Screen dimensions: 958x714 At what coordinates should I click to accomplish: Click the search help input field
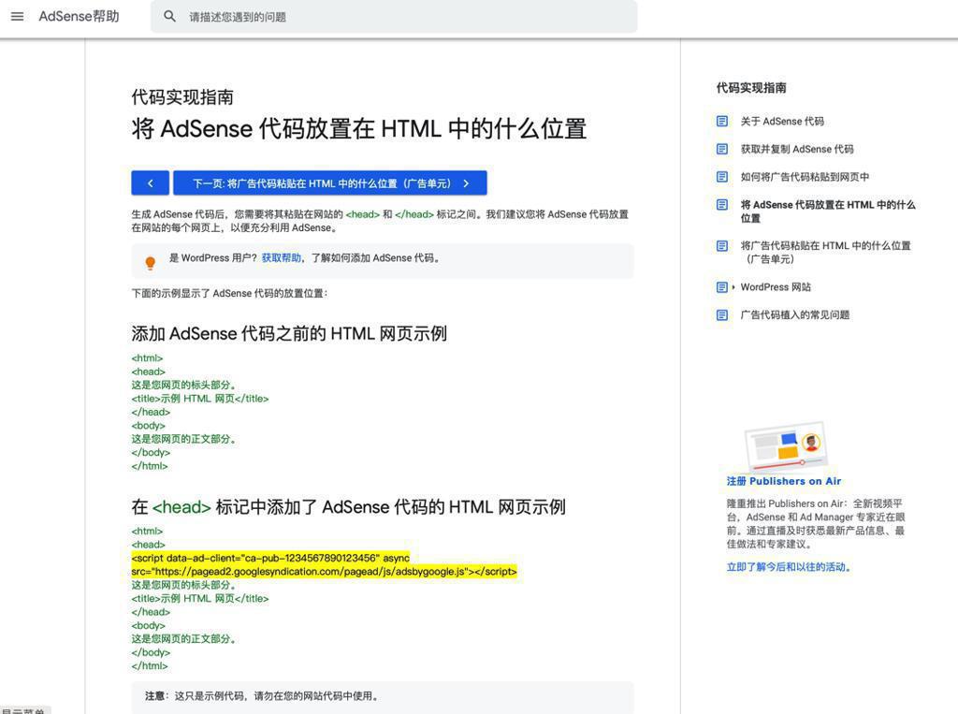pyautogui.click(x=394, y=17)
